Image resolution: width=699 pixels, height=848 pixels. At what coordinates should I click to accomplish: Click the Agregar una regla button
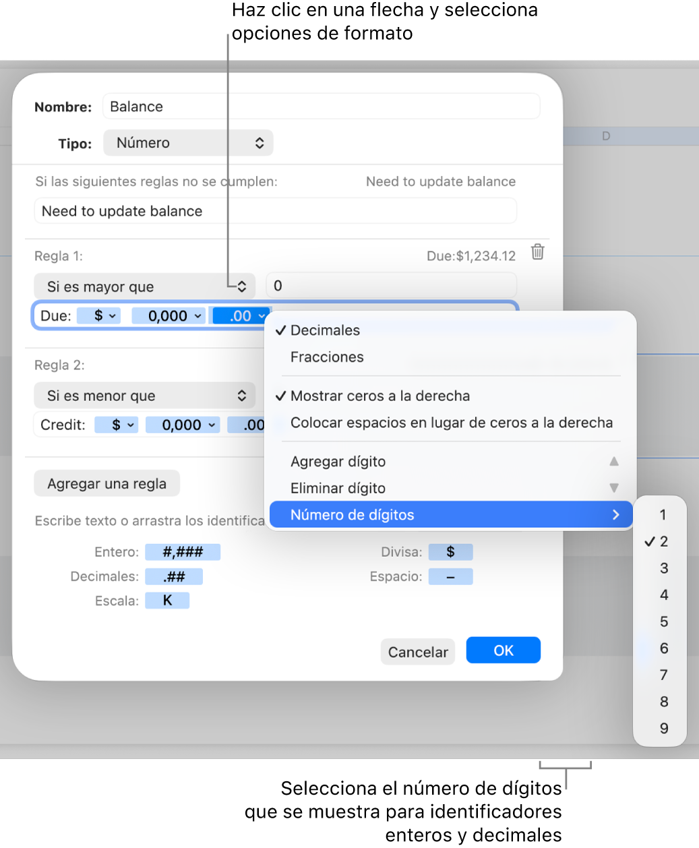tap(107, 483)
